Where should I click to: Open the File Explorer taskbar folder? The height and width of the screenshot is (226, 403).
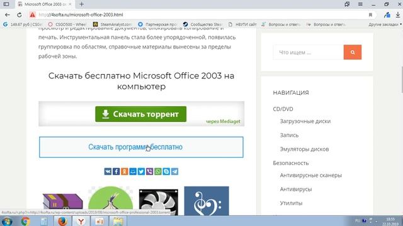click(x=118, y=221)
